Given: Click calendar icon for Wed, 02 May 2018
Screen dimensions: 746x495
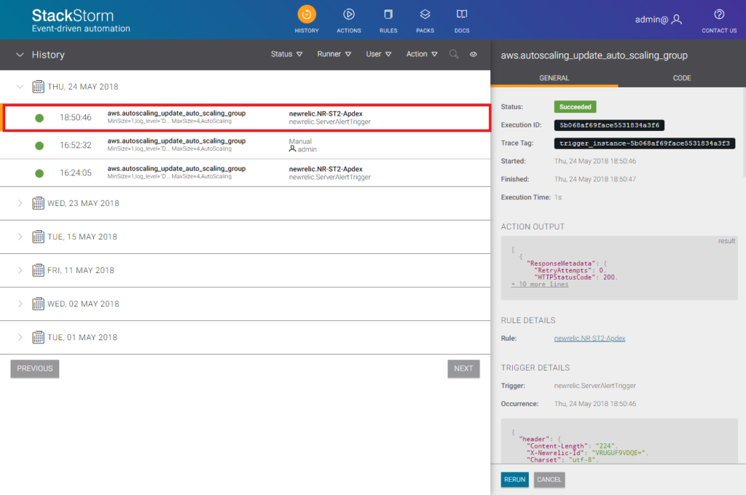Looking at the screenshot, I should 38,304.
